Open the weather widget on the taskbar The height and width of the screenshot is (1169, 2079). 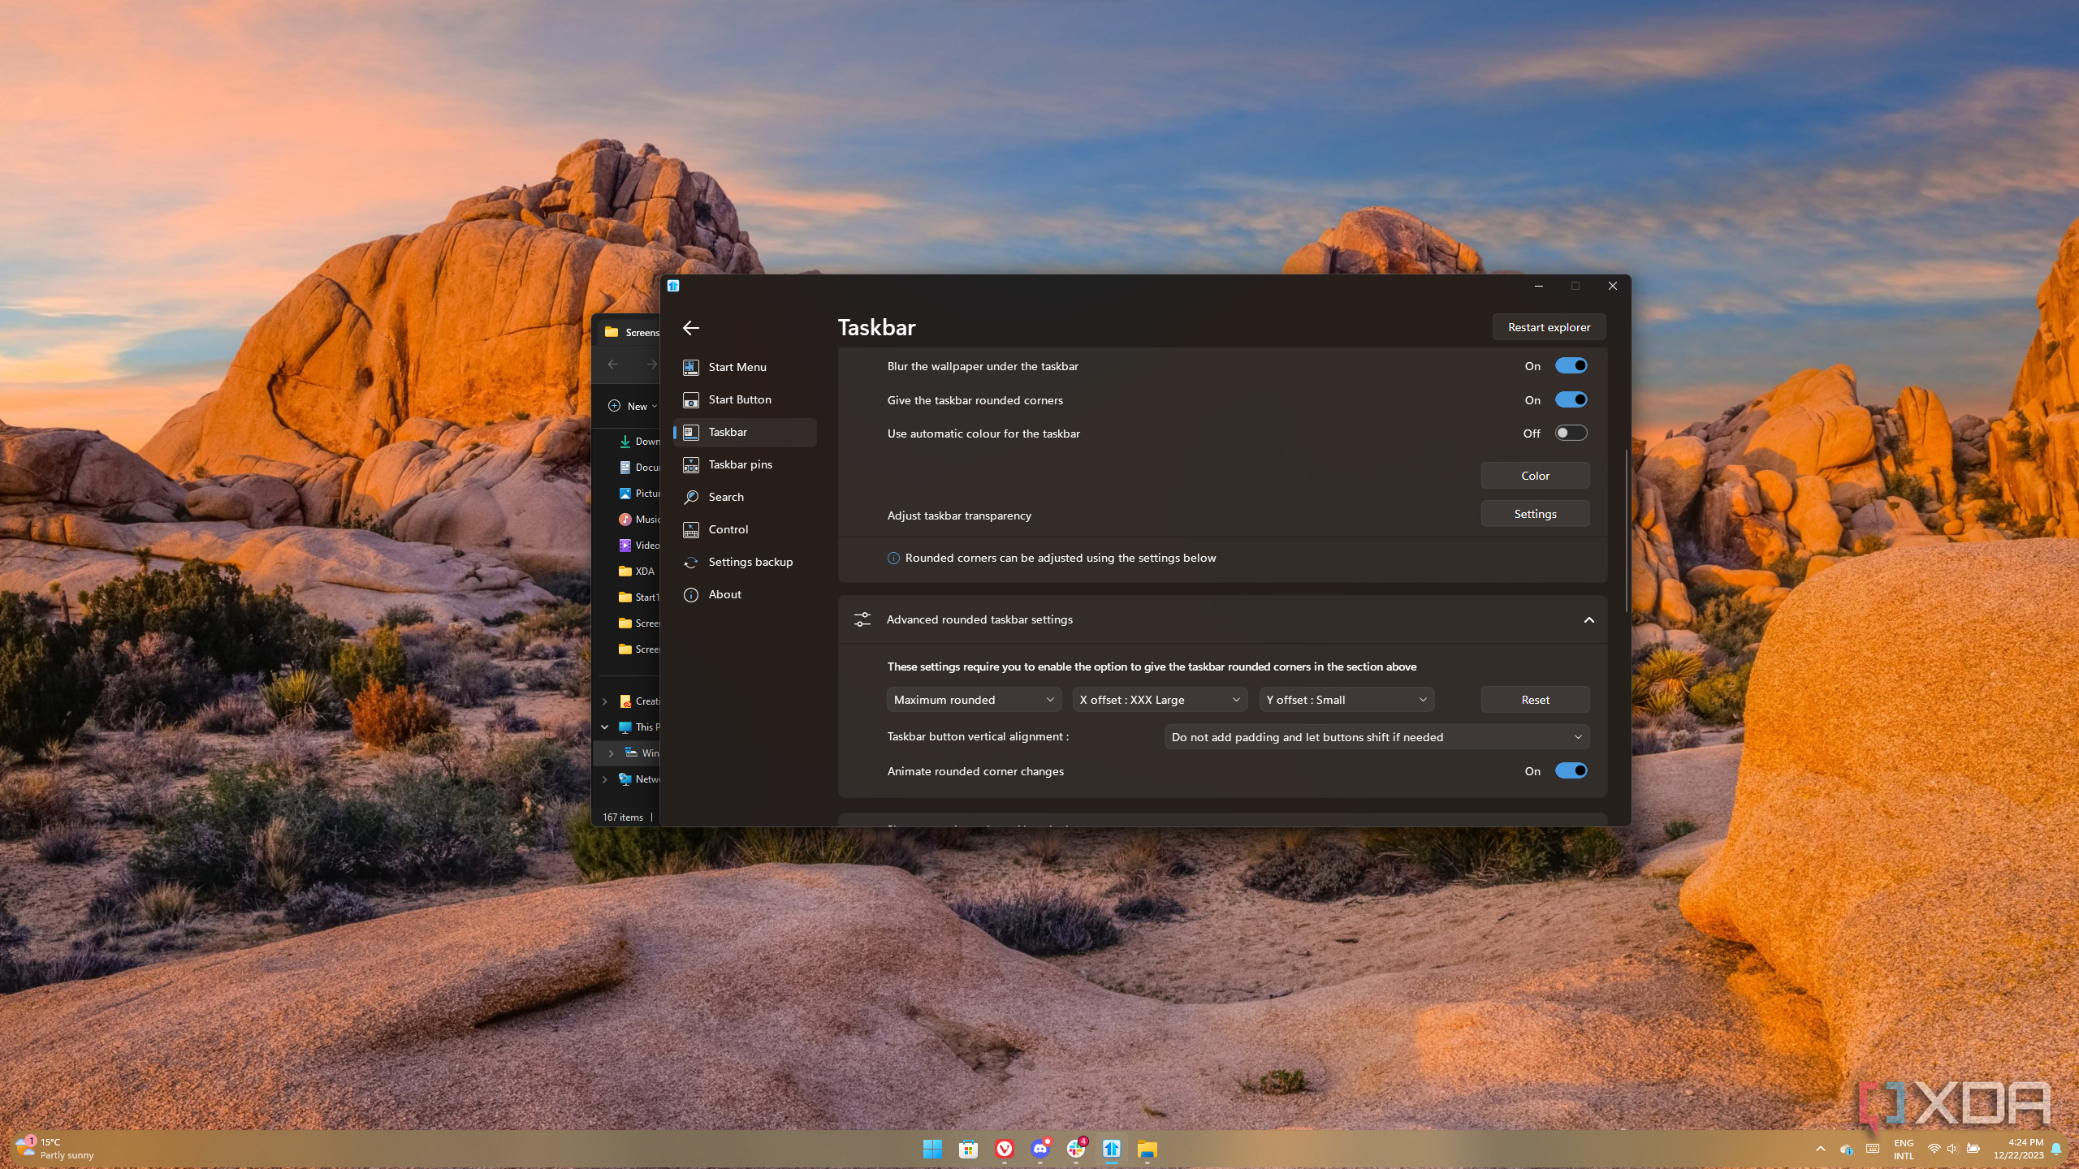[55, 1148]
